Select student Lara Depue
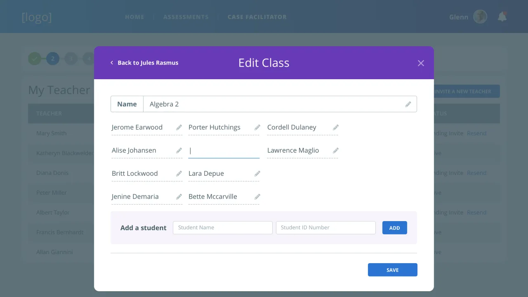The width and height of the screenshot is (528, 297). click(206, 174)
